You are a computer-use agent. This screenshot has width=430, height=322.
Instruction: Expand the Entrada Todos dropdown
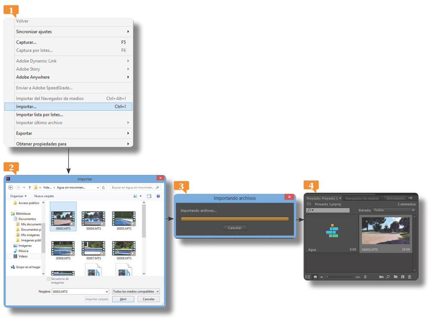click(x=394, y=210)
